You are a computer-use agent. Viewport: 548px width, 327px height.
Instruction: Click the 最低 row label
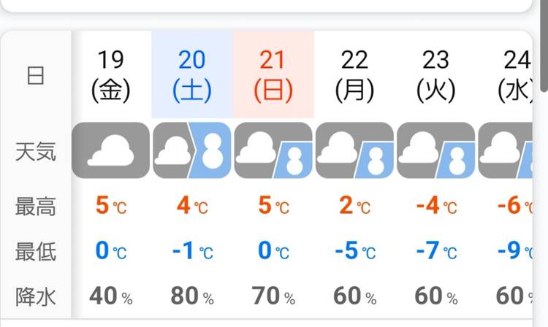pos(36,252)
